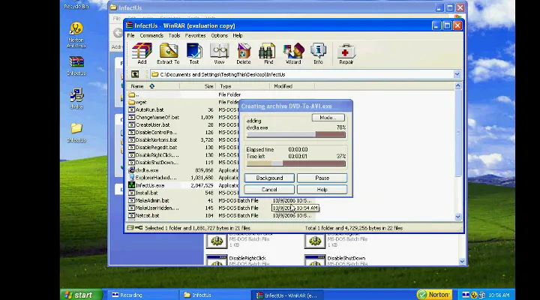The width and height of the screenshot is (540, 300).
Task: Click the dvdta.exe file icon in list
Action: point(131,170)
